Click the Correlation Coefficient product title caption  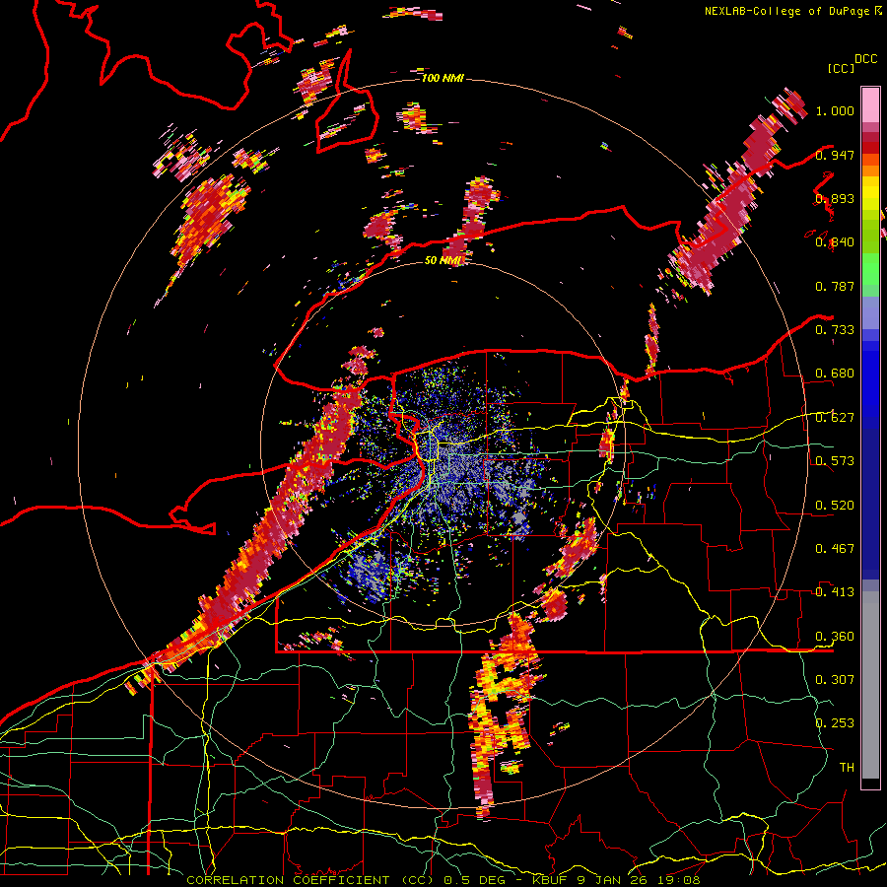tap(443, 880)
